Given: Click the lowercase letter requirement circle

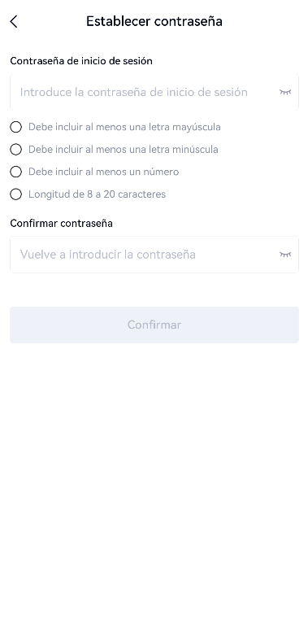Looking at the screenshot, I should pyautogui.click(x=15, y=150).
